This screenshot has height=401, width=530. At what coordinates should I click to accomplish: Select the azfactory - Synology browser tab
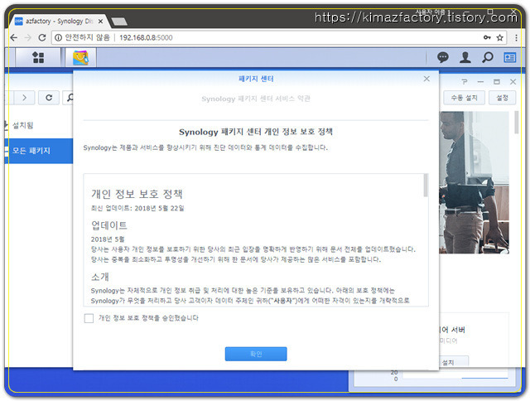coord(58,22)
